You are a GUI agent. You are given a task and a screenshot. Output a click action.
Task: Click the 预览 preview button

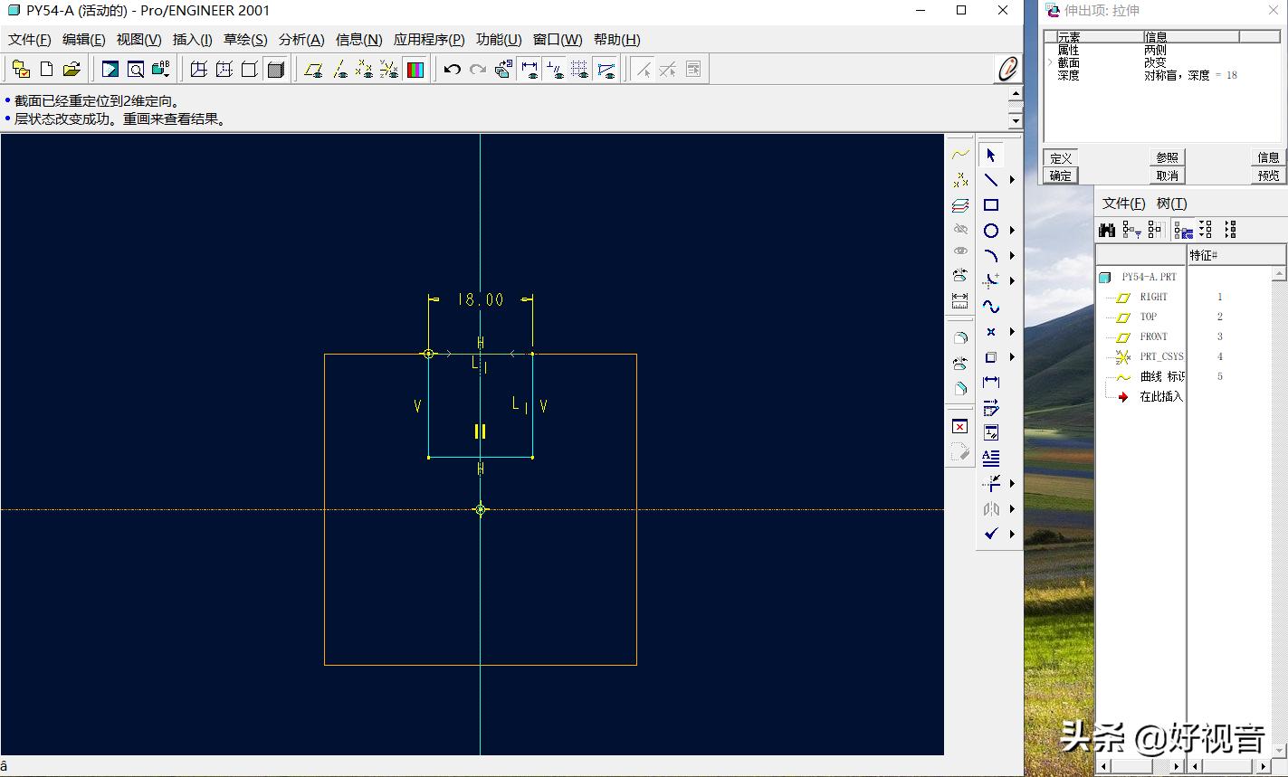click(x=1268, y=175)
